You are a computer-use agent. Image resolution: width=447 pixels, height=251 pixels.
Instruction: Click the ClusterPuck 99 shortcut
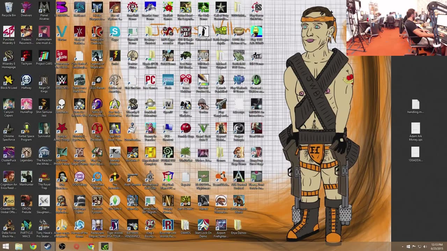tap(9, 156)
